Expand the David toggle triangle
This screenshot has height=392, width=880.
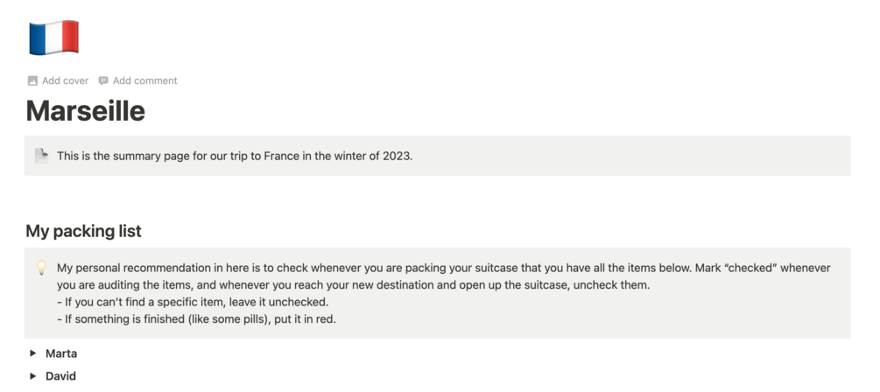tap(33, 375)
